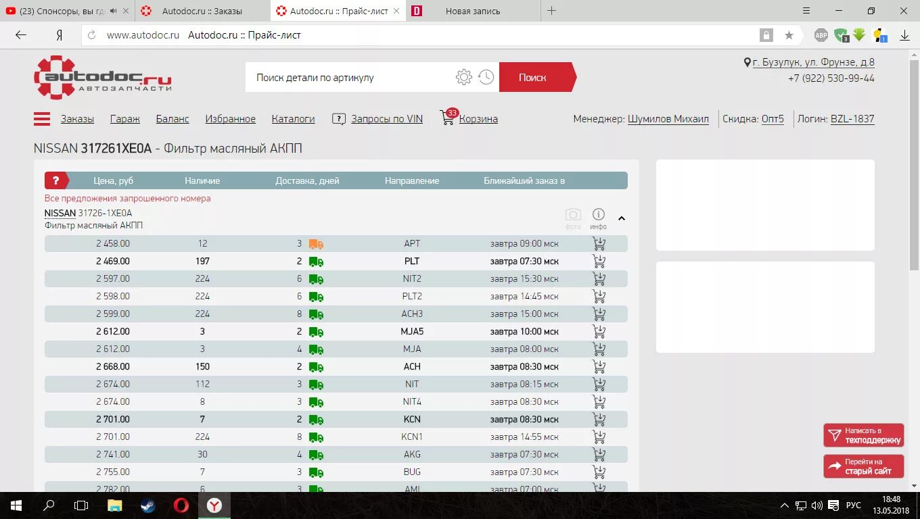Add the NIT4 offer to cart

point(599,402)
